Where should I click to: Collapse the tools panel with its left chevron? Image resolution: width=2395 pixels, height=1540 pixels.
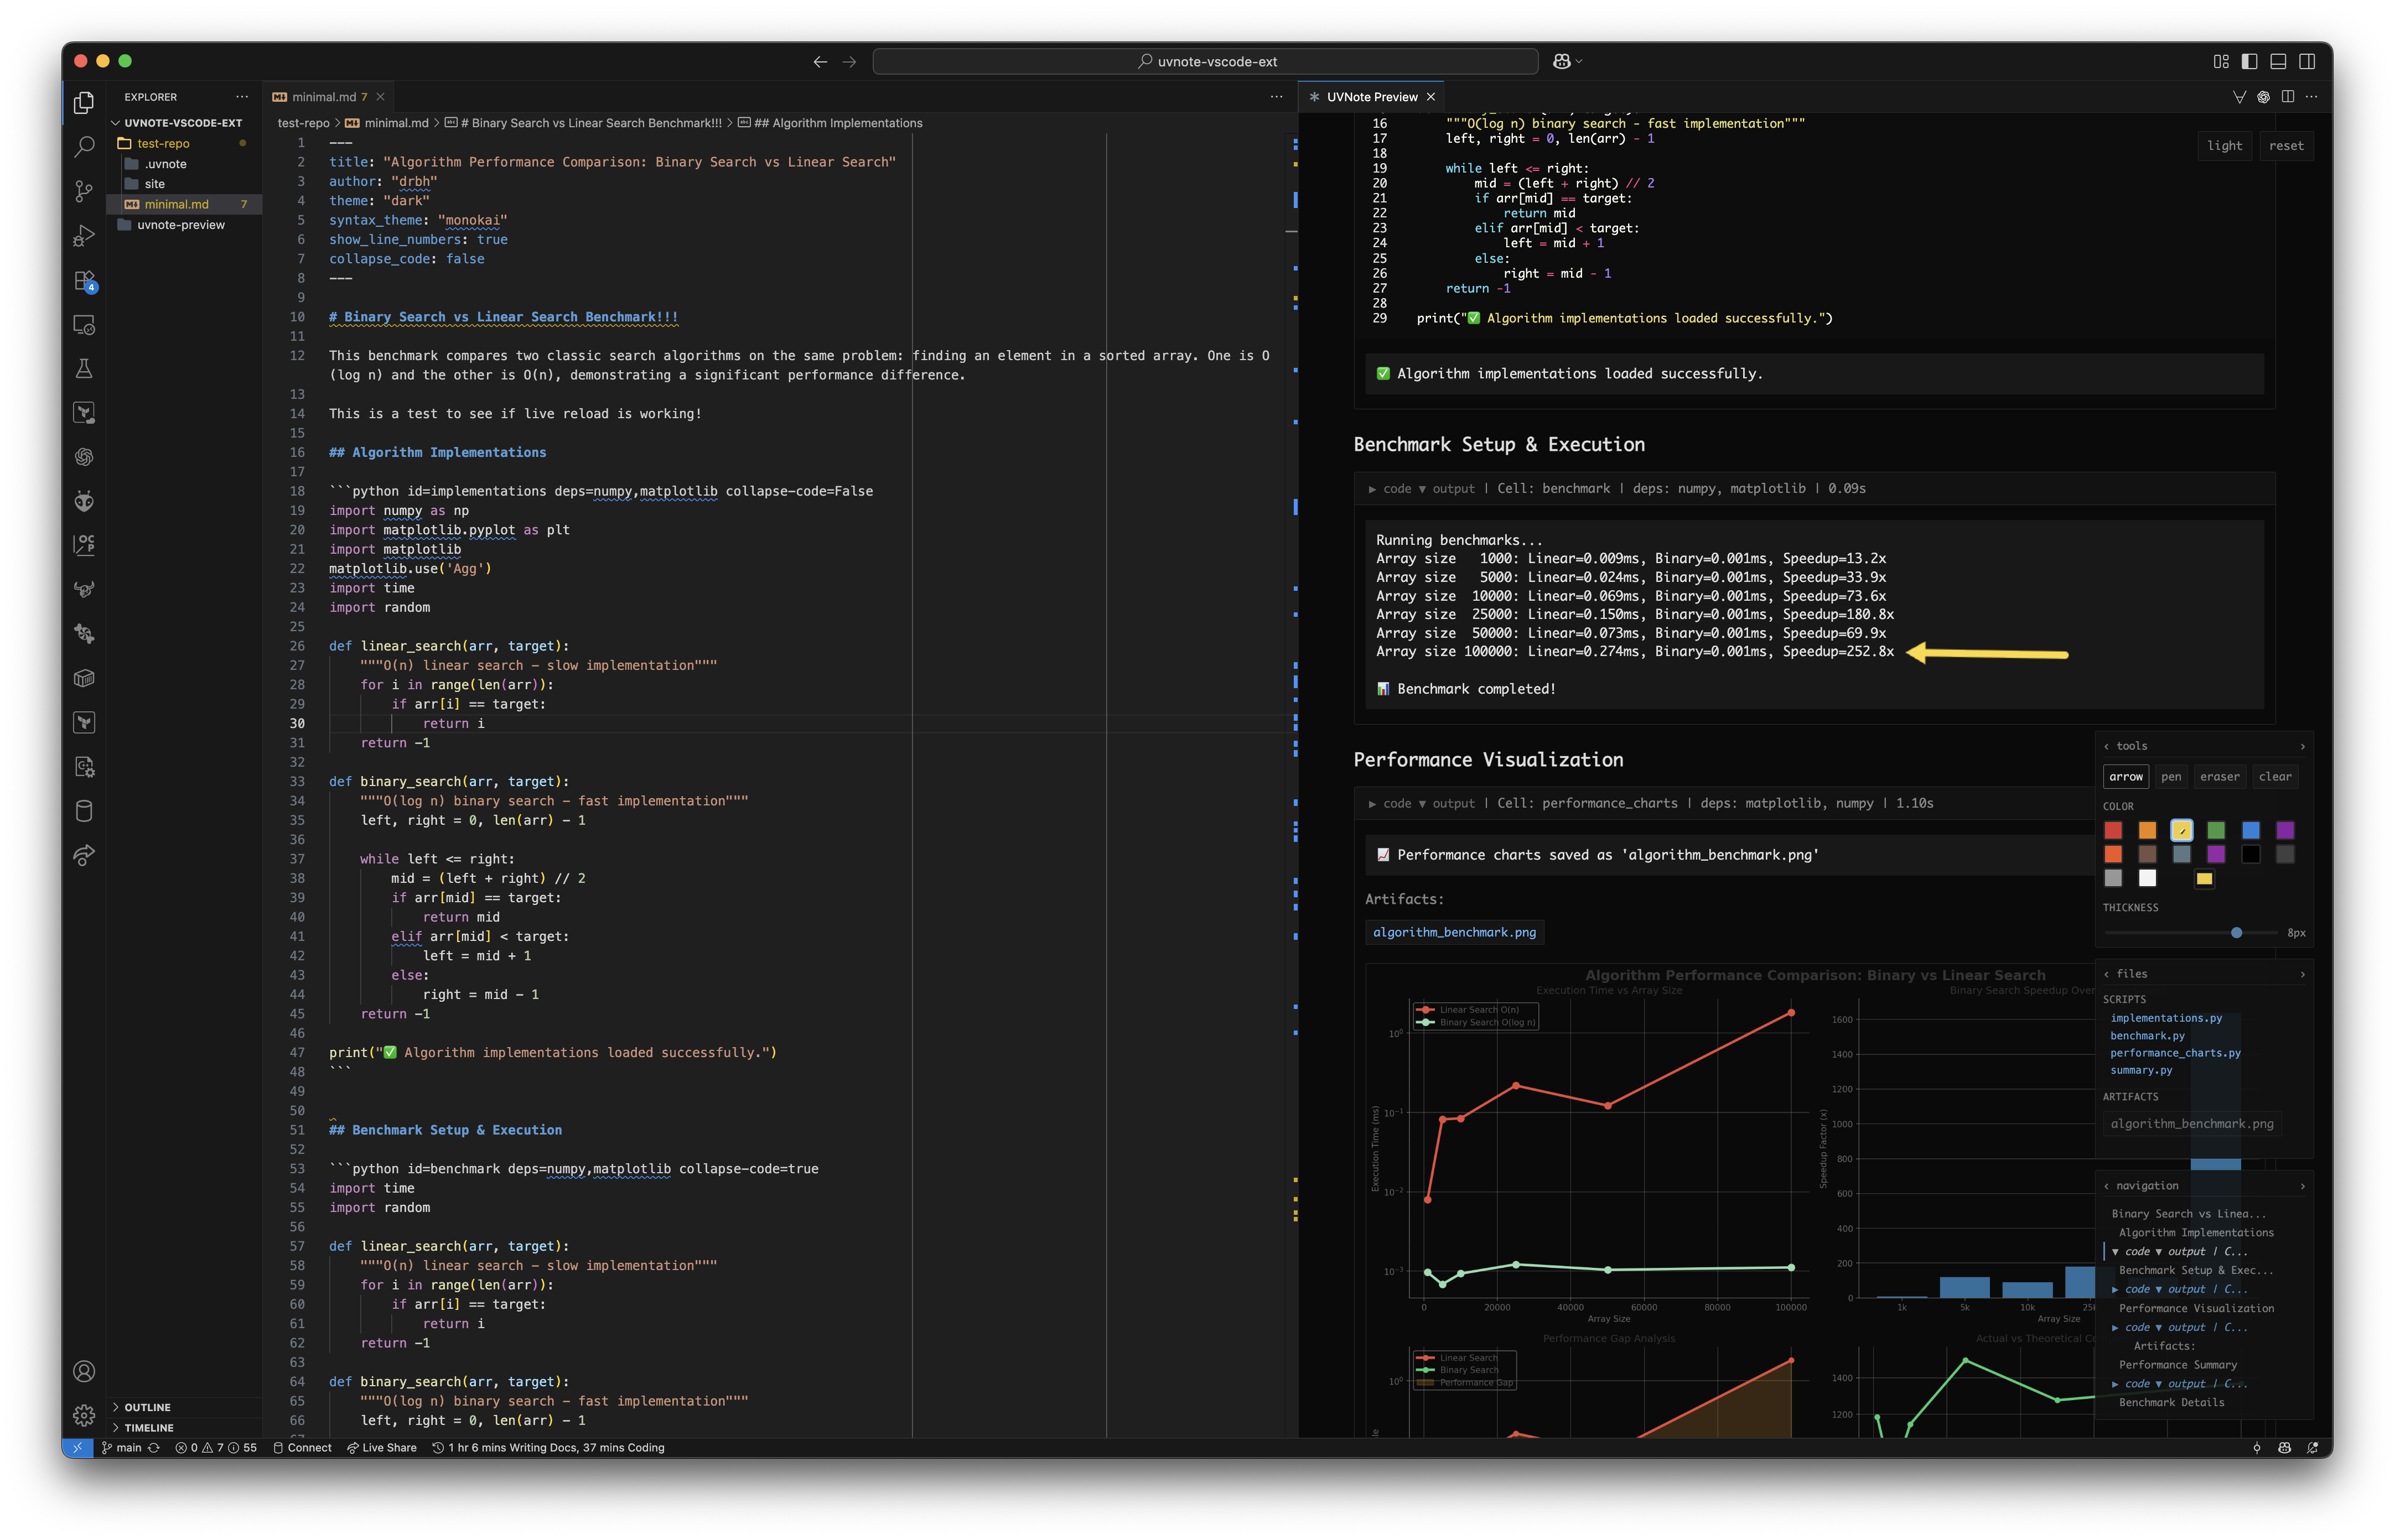(x=2107, y=747)
